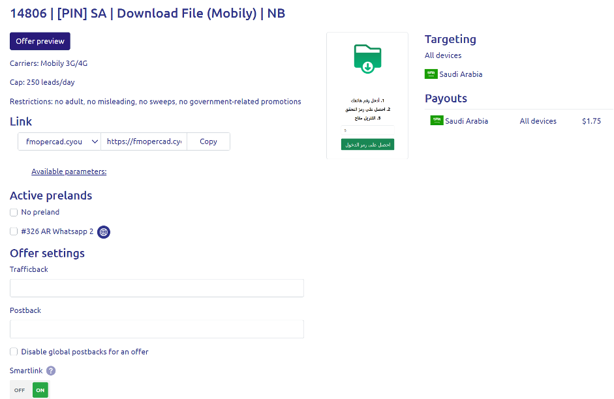
Task: Set the Smartlink toggle to ON
Action: click(x=40, y=390)
